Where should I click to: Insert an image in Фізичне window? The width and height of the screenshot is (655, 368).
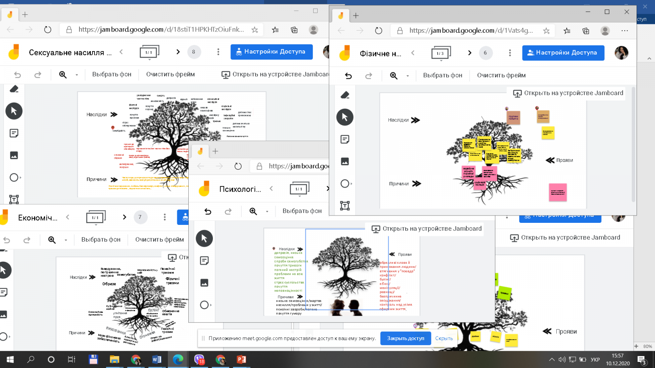(x=345, y=162)
